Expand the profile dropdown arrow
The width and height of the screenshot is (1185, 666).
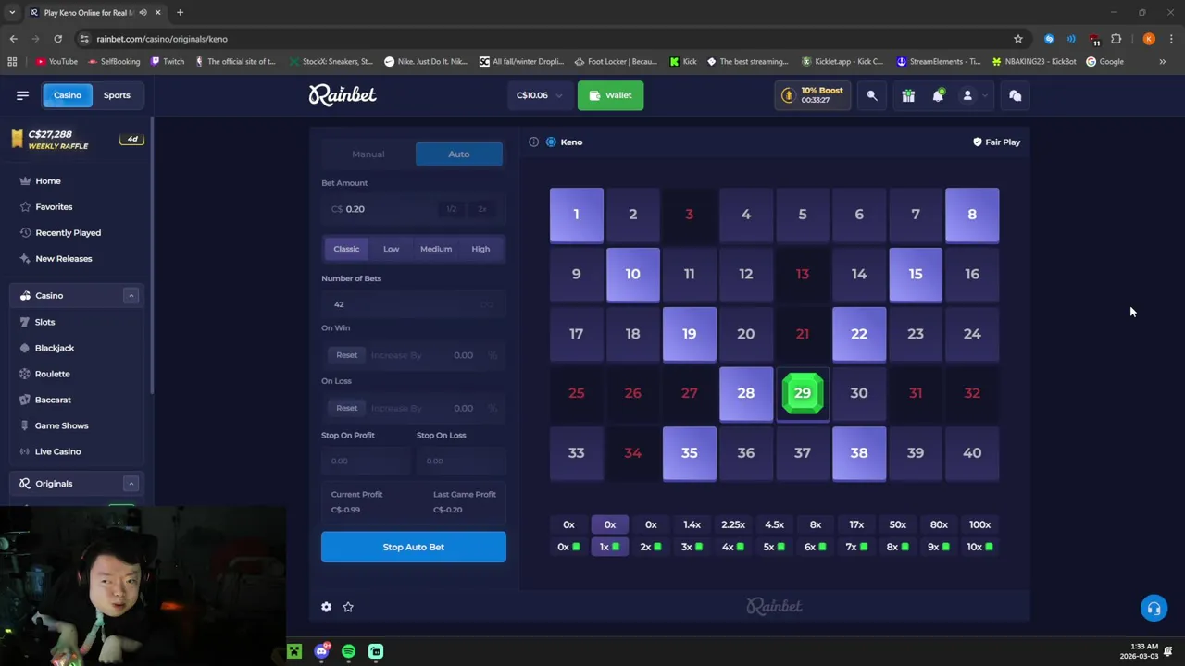[985, 95]
